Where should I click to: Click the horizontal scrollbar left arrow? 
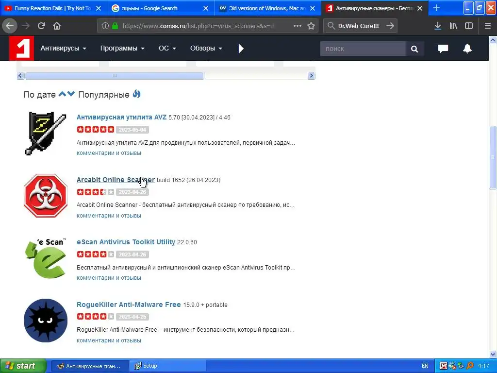pos(20,75)
